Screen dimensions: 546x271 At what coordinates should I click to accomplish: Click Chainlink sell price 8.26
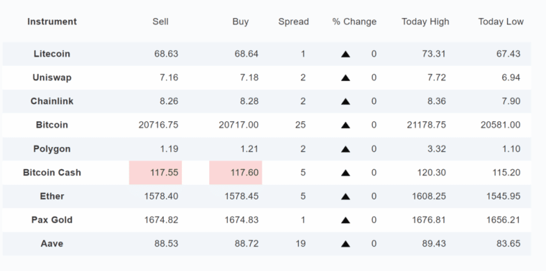coord(169,101)
